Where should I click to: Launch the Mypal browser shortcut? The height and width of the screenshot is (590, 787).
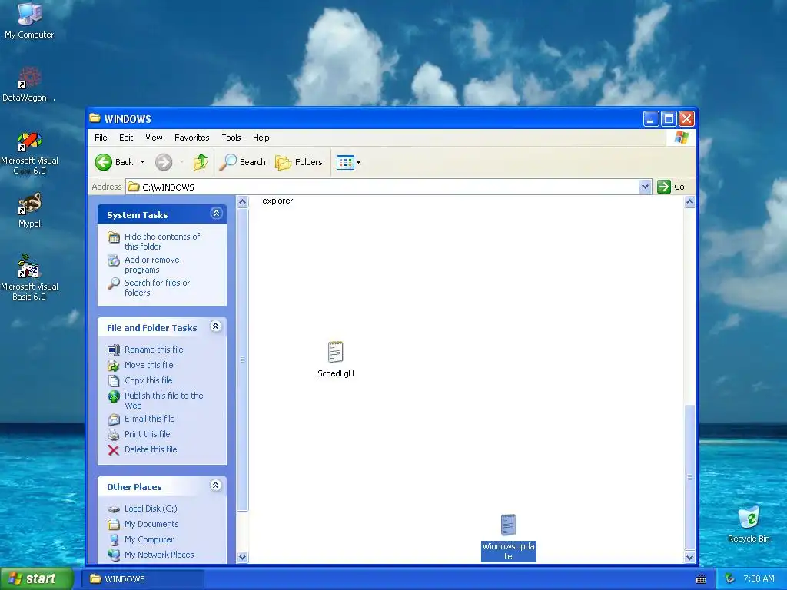click(x=29, y=210)
